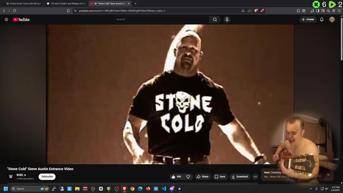343x193 pixels.
Task: Open the Windows Start menu
Action: tap(6, 189)
